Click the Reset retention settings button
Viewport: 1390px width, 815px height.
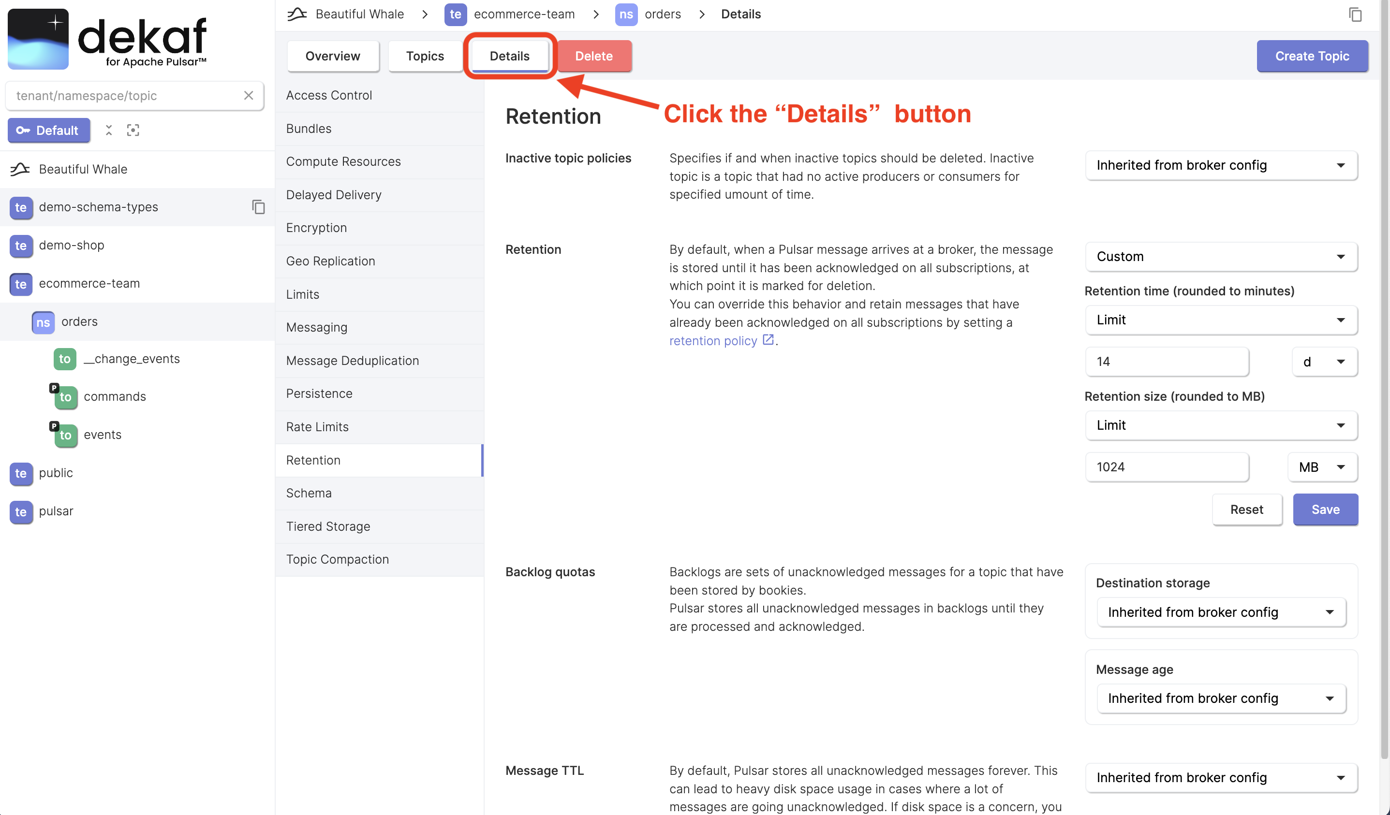coord(1246,509)
